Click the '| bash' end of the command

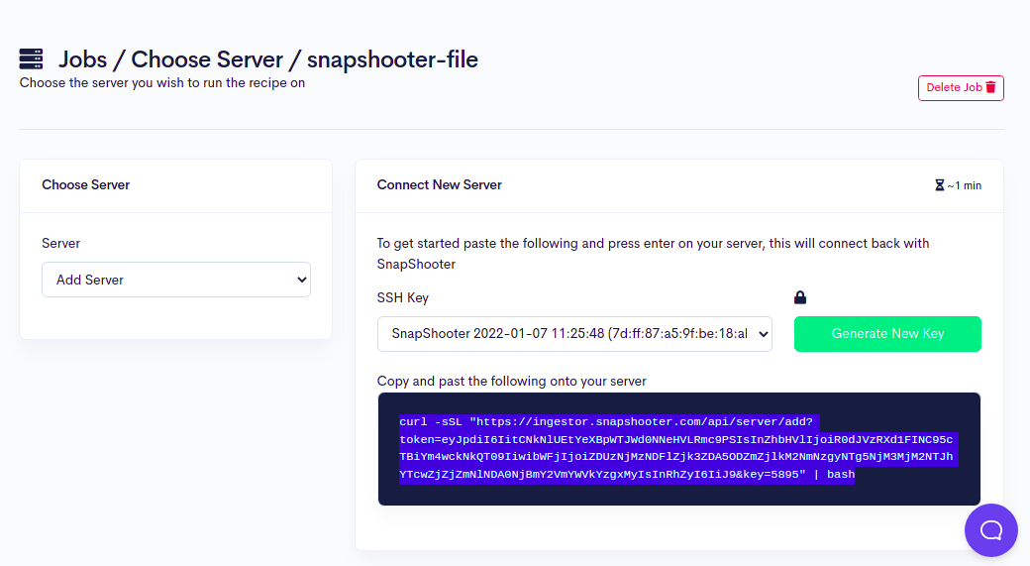click(x=834, y=475)
